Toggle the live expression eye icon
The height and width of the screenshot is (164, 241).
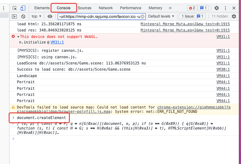(x=50, y=16)
